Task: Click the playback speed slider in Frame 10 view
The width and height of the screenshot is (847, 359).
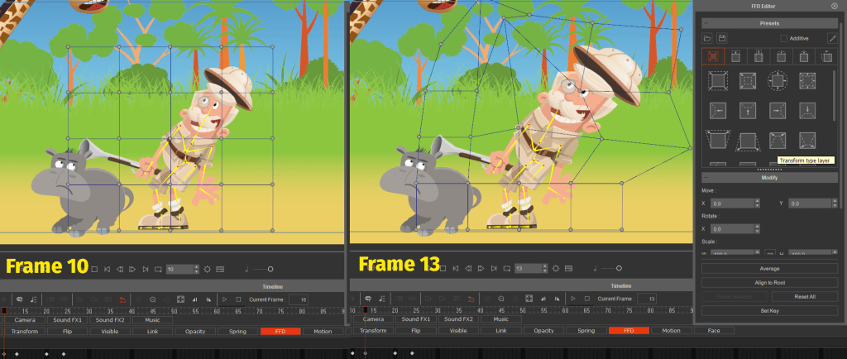Action: click(262, 269)
